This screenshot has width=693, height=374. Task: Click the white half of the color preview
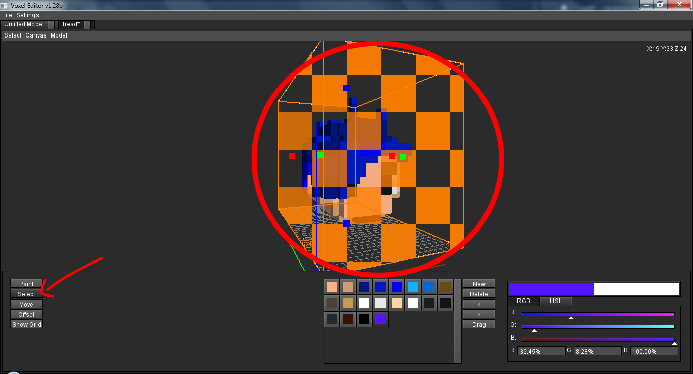tap(636, 289)
